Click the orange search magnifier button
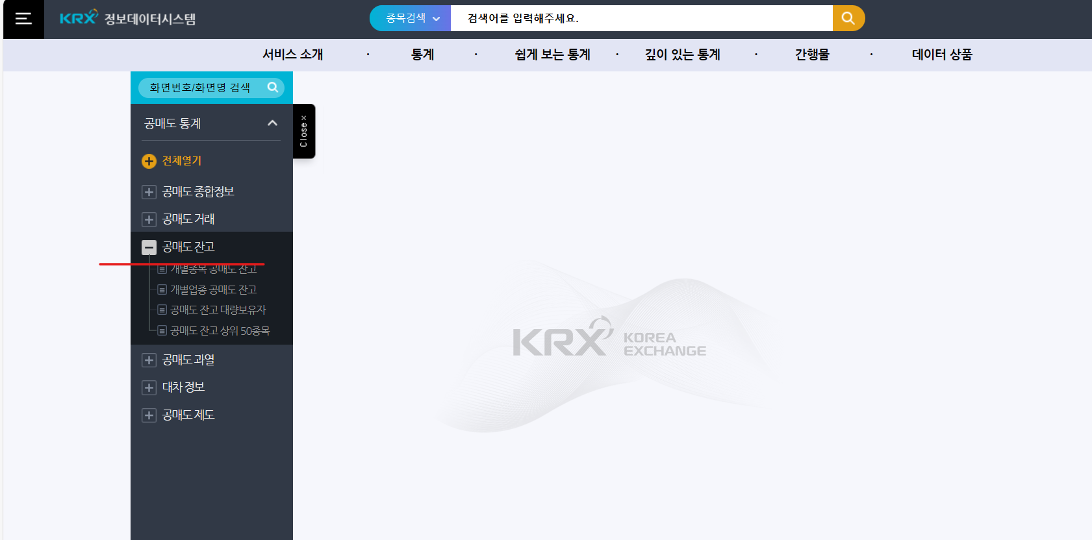1092x540 pixels. pos(848,18)
